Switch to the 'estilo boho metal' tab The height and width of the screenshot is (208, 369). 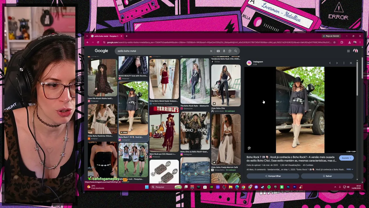pyautogui.click(x=107, y=36)
